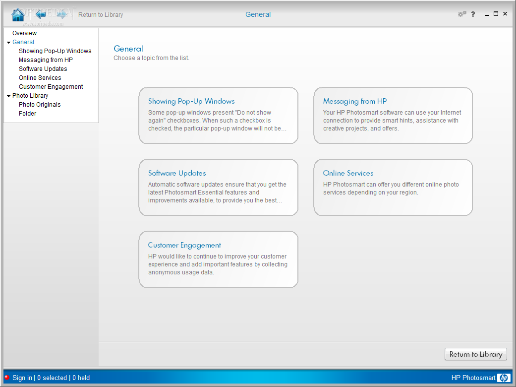Open the Customer Engagement card

click(218, 259)
